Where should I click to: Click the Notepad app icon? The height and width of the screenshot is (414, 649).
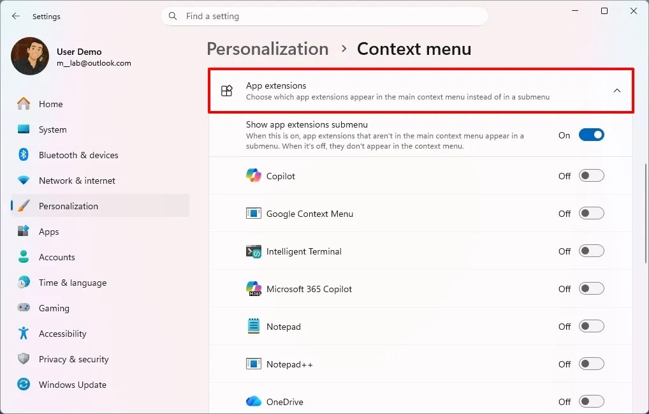click(x=253, y=326)
